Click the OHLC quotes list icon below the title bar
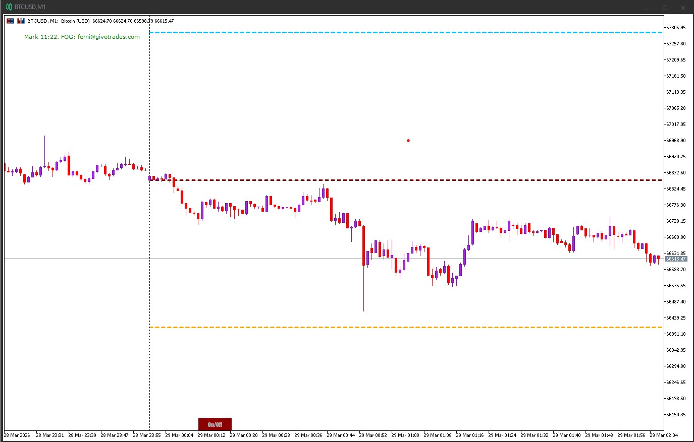 tap(9, 21)
